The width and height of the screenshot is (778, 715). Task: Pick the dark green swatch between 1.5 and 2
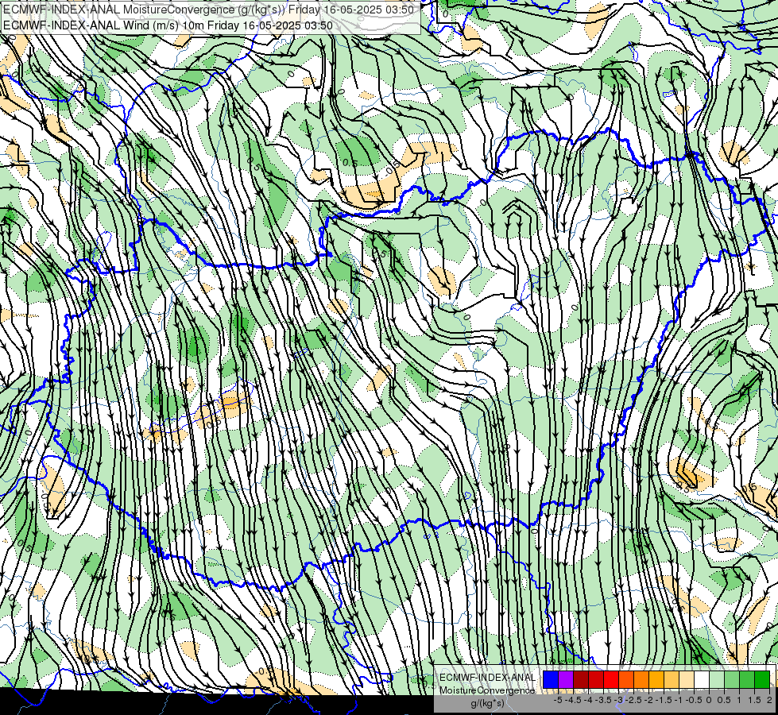click(x=762, y=679)
